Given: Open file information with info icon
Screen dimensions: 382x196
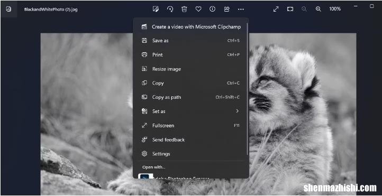Looking at the screenshot, I should 213,9.
